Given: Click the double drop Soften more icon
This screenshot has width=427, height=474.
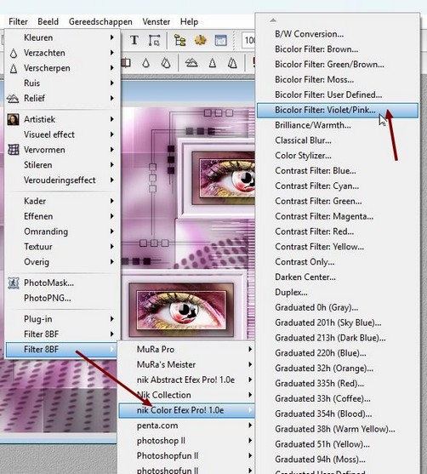Looking at the screenshot, I should coord(166,63).
